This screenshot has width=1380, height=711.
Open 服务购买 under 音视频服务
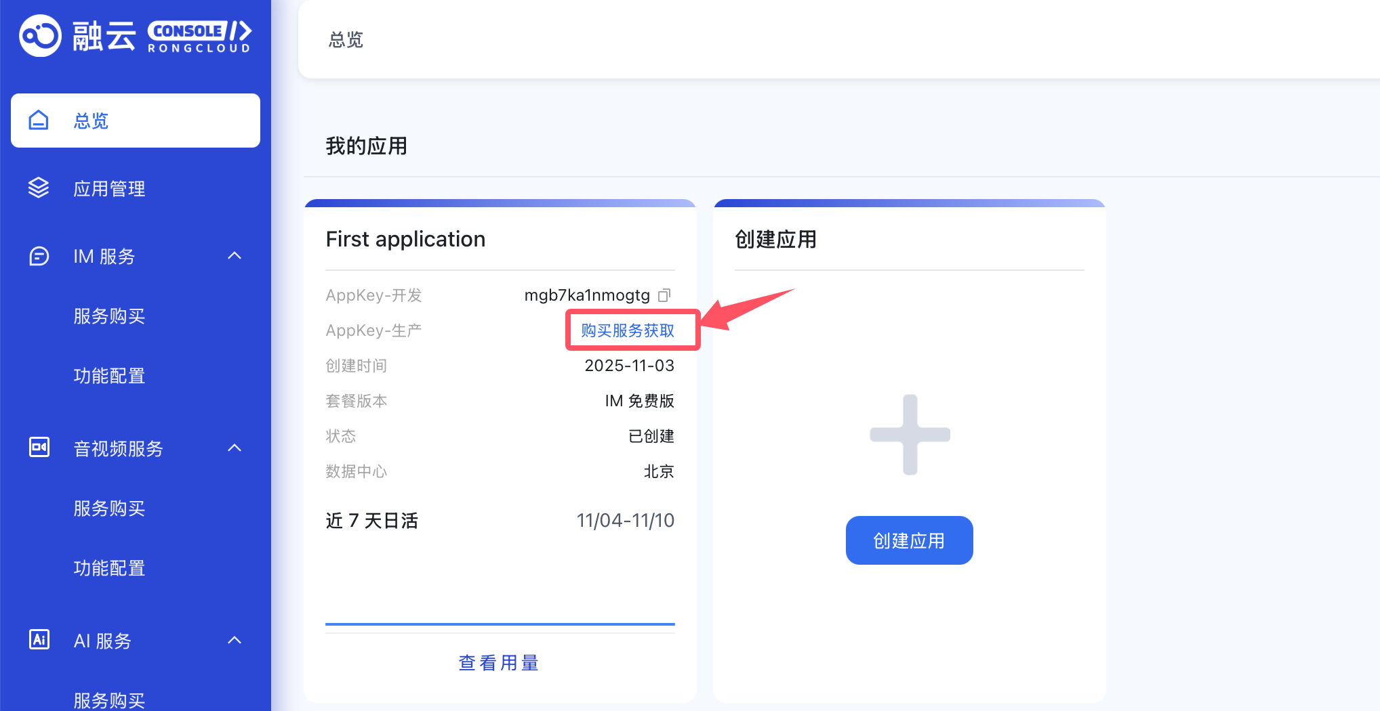[x=109, y=509]
